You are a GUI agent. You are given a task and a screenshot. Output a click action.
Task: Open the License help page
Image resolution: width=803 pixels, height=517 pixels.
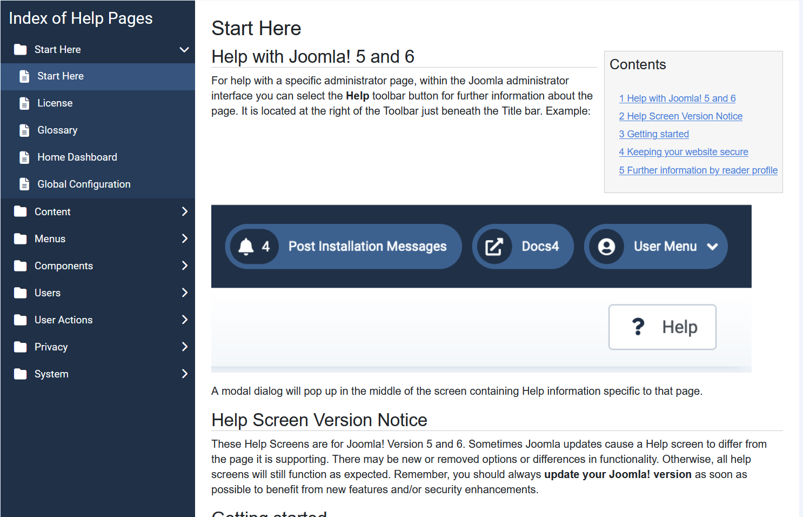98,103
